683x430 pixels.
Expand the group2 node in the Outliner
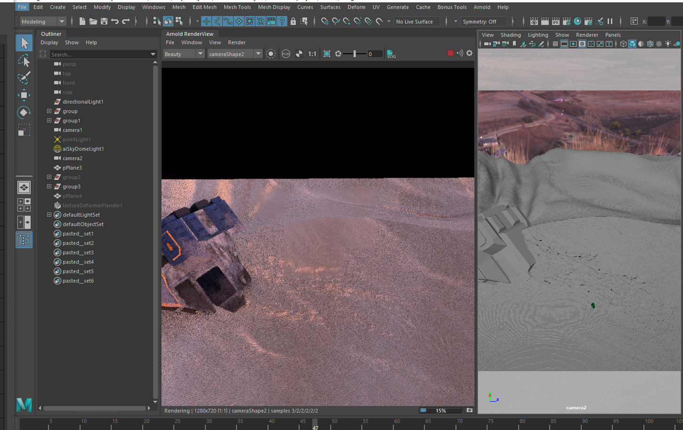pyautogui.click(x=49, y=177)
